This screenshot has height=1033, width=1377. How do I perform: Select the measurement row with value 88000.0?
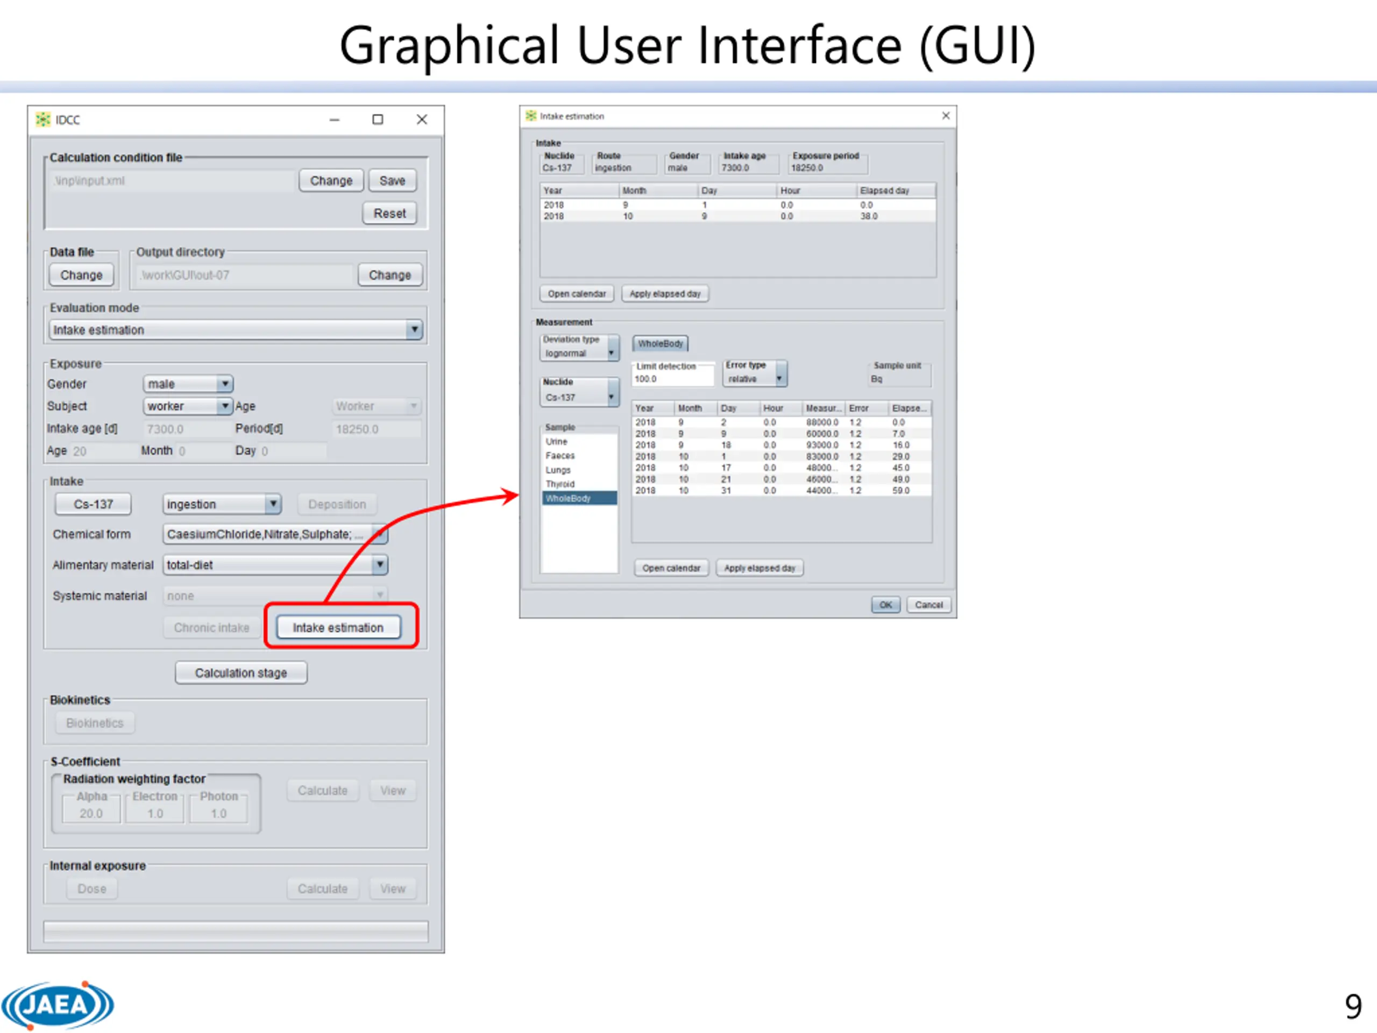point(782,422)
